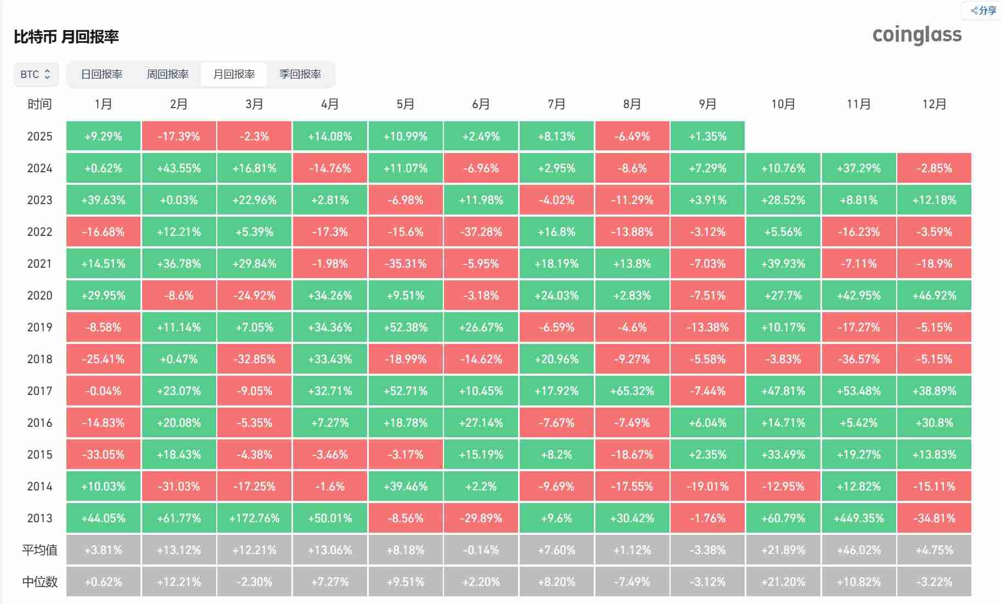The height and width of the screenshot is (604, 1001).
Task: Select the 月回报率 monthly returns tab
Action: click(234, 74)
